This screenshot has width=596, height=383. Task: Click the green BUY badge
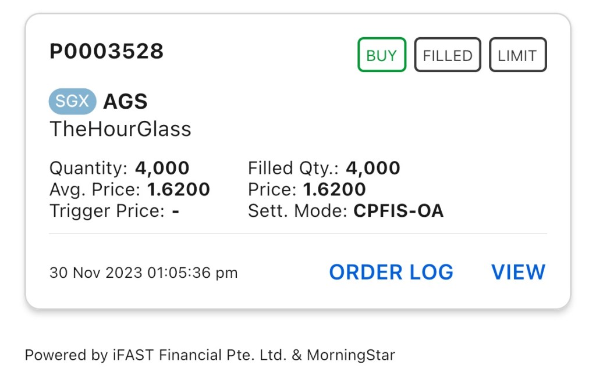pos(381,55)
